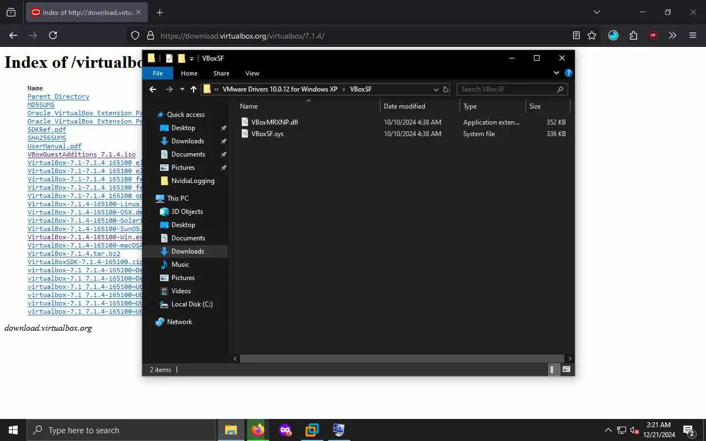
Task: Select Quick access in navigation pane
Action: click(185, 115)
